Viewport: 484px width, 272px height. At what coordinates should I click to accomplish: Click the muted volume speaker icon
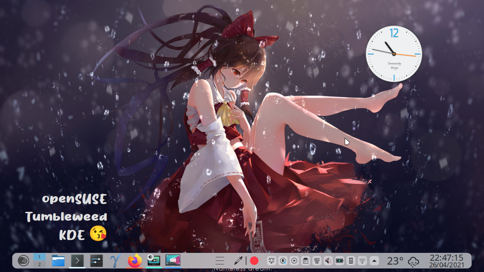pos(328,261)
